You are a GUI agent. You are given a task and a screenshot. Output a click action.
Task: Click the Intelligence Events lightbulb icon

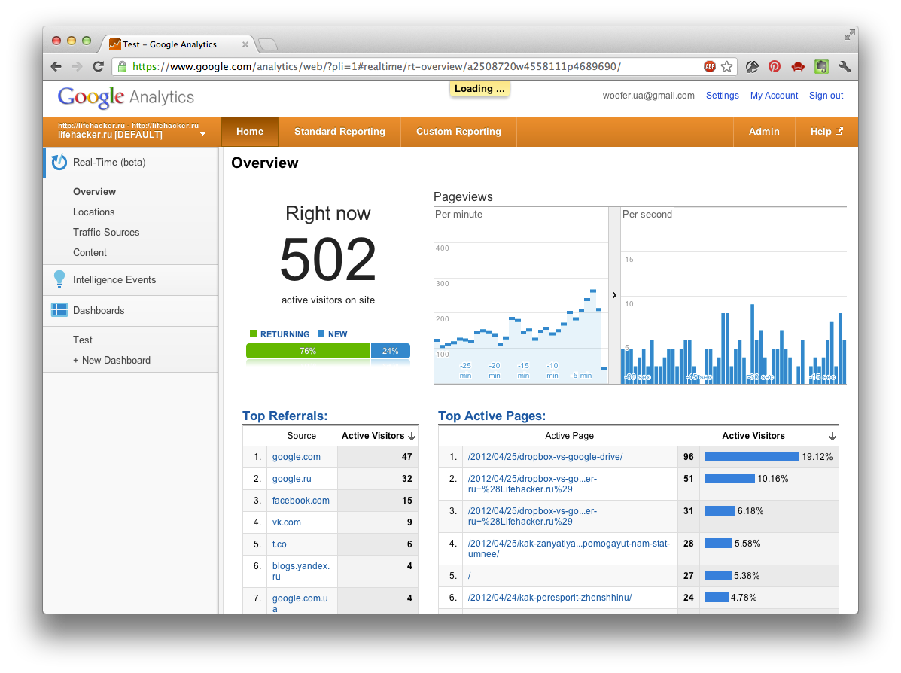(59, 279)
